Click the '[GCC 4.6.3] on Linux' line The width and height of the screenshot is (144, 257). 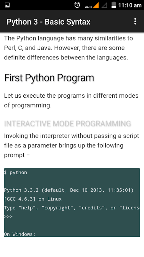(x=33, y=199)
